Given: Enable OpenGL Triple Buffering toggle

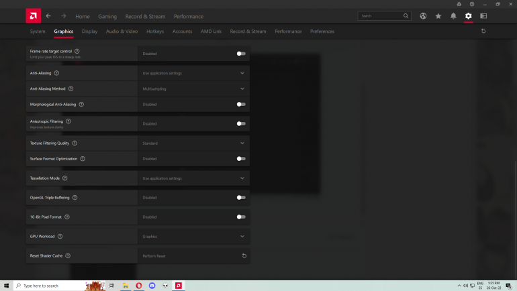Looking at the screenshot, I should pyautogui.click(x=241, y=198).
